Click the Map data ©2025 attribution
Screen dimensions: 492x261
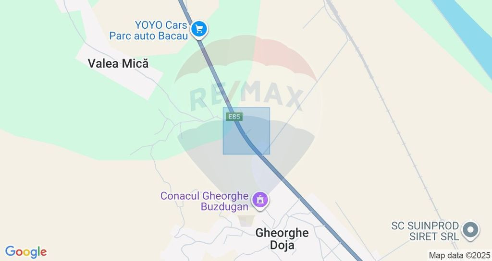[459, 255]
